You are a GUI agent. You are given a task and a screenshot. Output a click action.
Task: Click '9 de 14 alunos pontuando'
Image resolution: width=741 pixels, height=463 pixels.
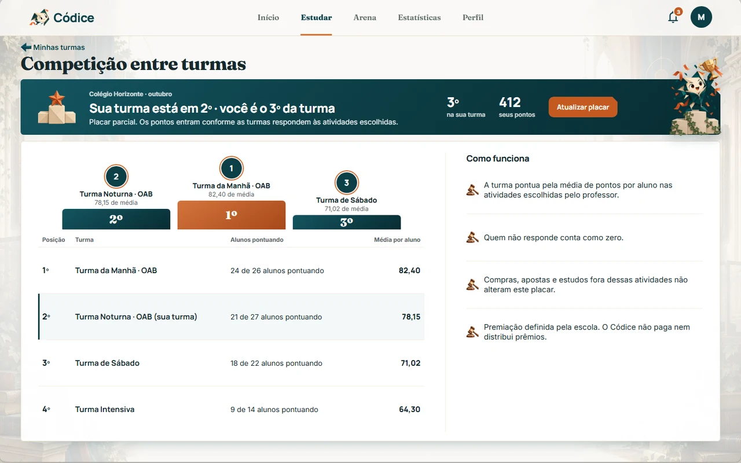click(x=274, y=409)
